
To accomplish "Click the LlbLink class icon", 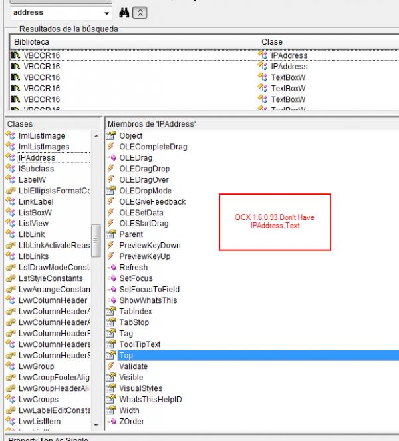I will pos(11,234).
